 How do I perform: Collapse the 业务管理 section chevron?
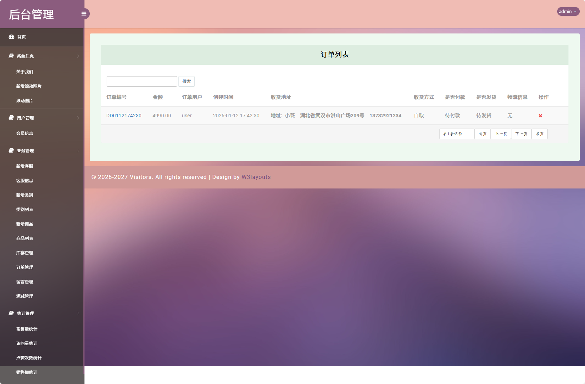pyautogui.click(x=78, y=150)
